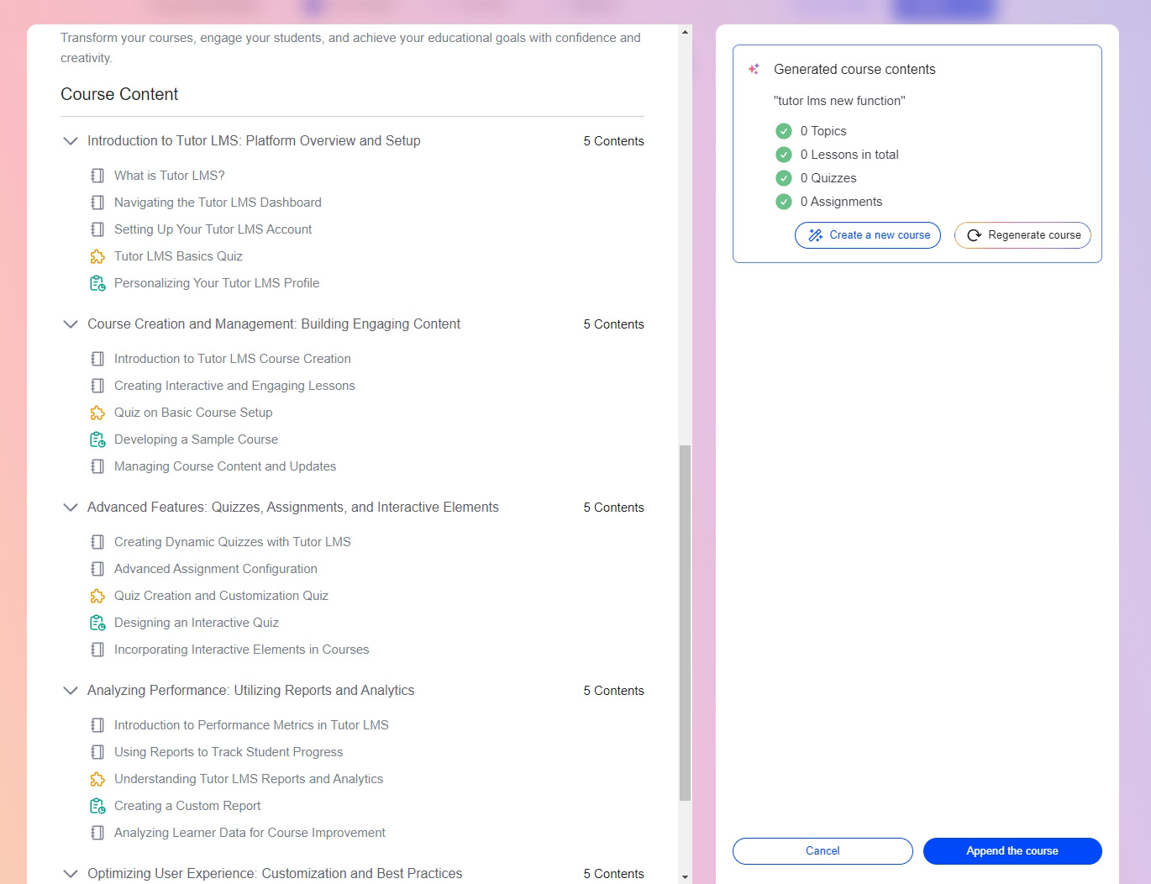Click green check icon next to 0 Lessons in total
The height and width of the screenshot is (884, 1151).
click(x=784, y=155)
